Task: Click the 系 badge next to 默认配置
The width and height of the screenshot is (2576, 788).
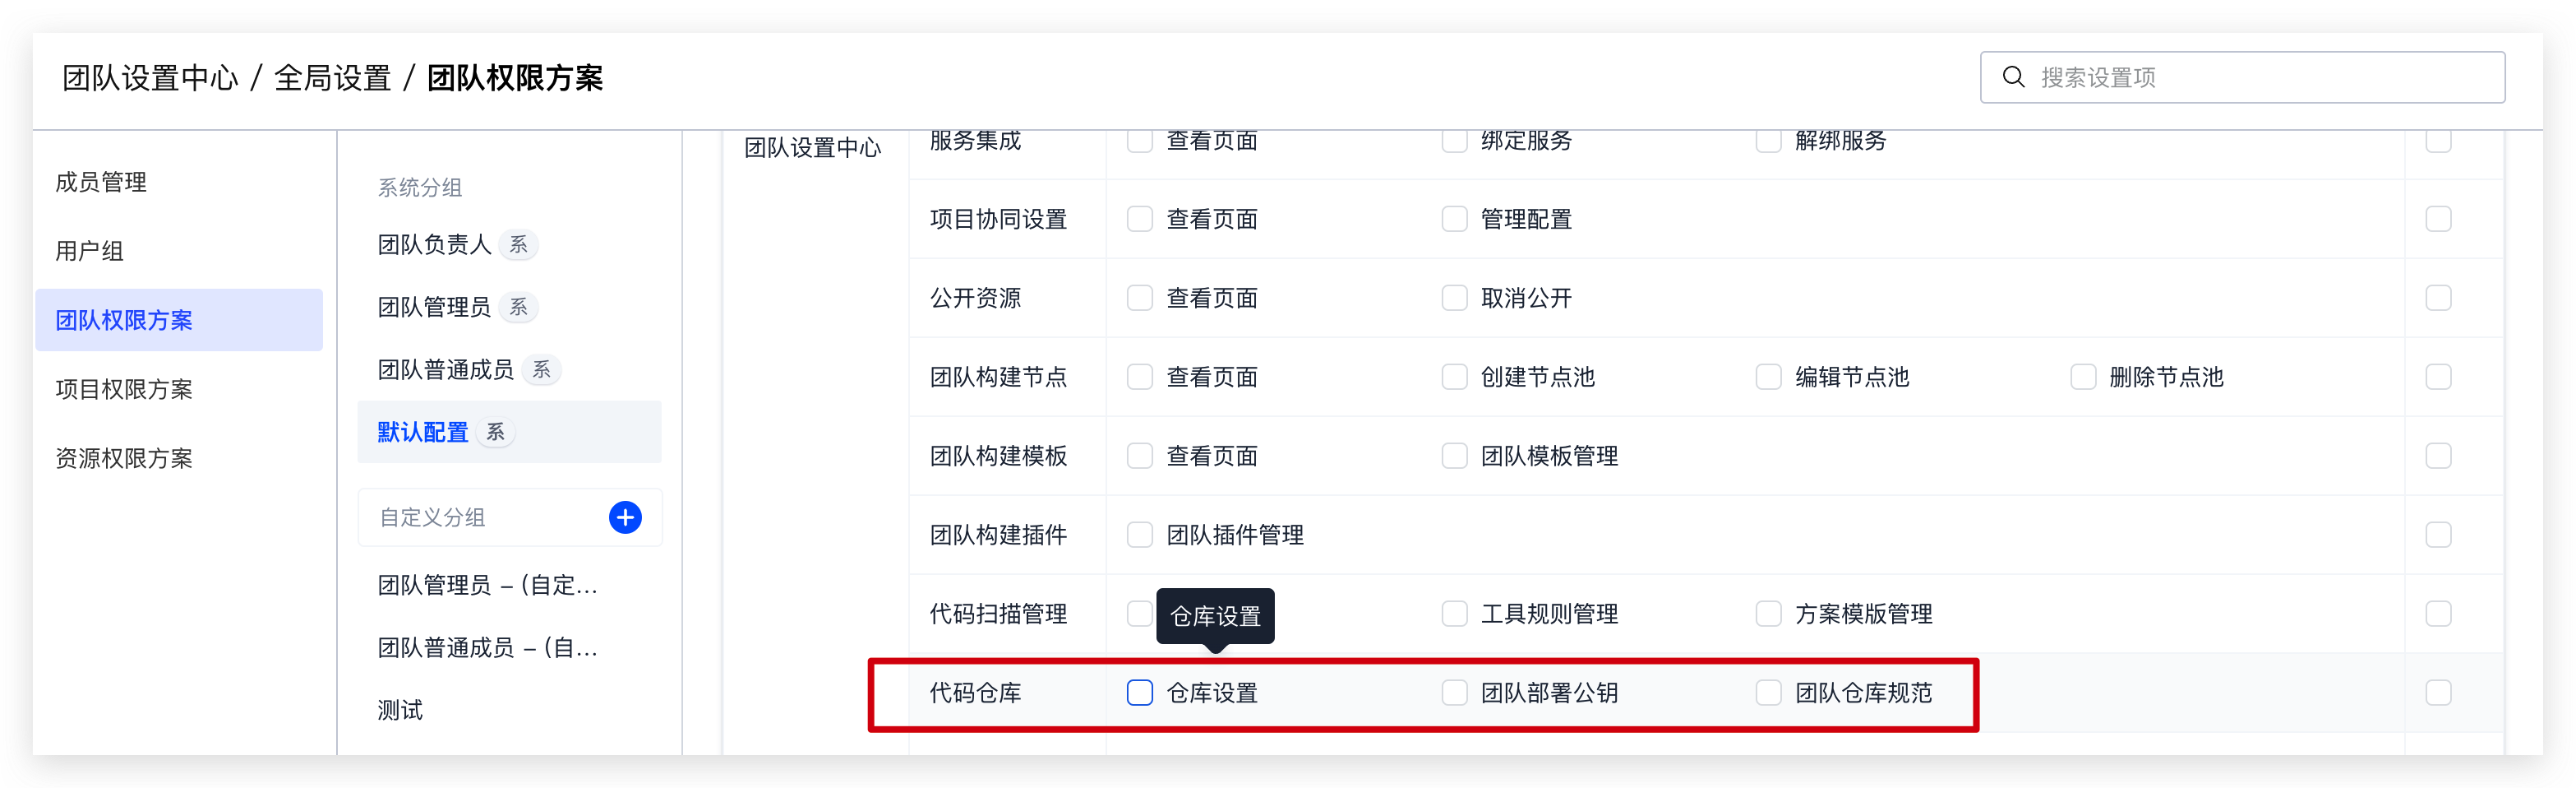Action: tap(495, 432)
